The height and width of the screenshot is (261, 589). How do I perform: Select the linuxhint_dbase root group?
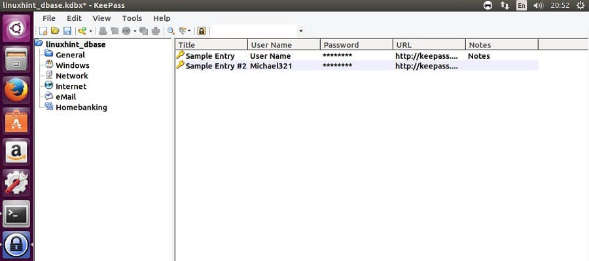click(75, 44)
